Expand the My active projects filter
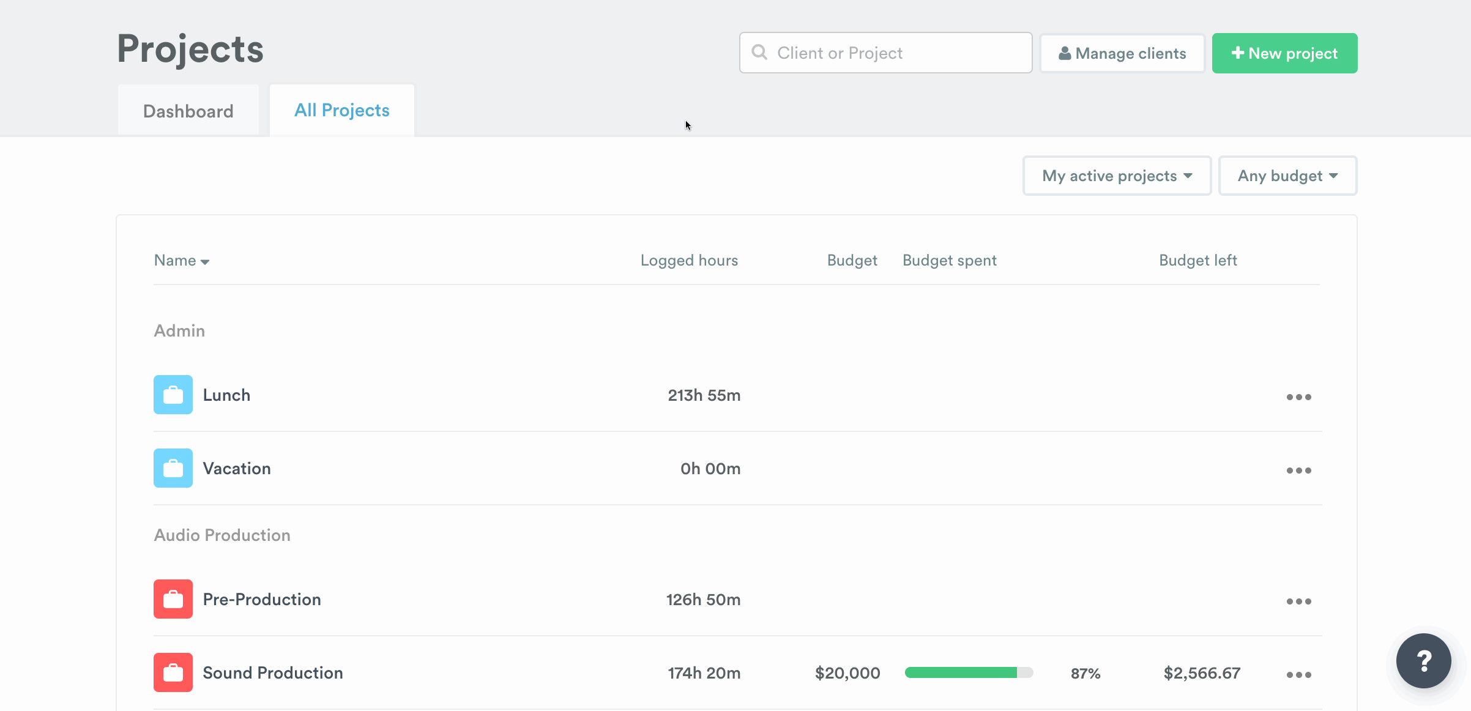The height and width of the screenshot is (711, 1471). [1117, 176]
